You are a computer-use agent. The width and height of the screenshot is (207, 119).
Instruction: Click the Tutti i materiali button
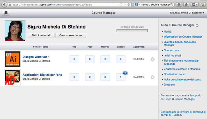click(41, 35)
